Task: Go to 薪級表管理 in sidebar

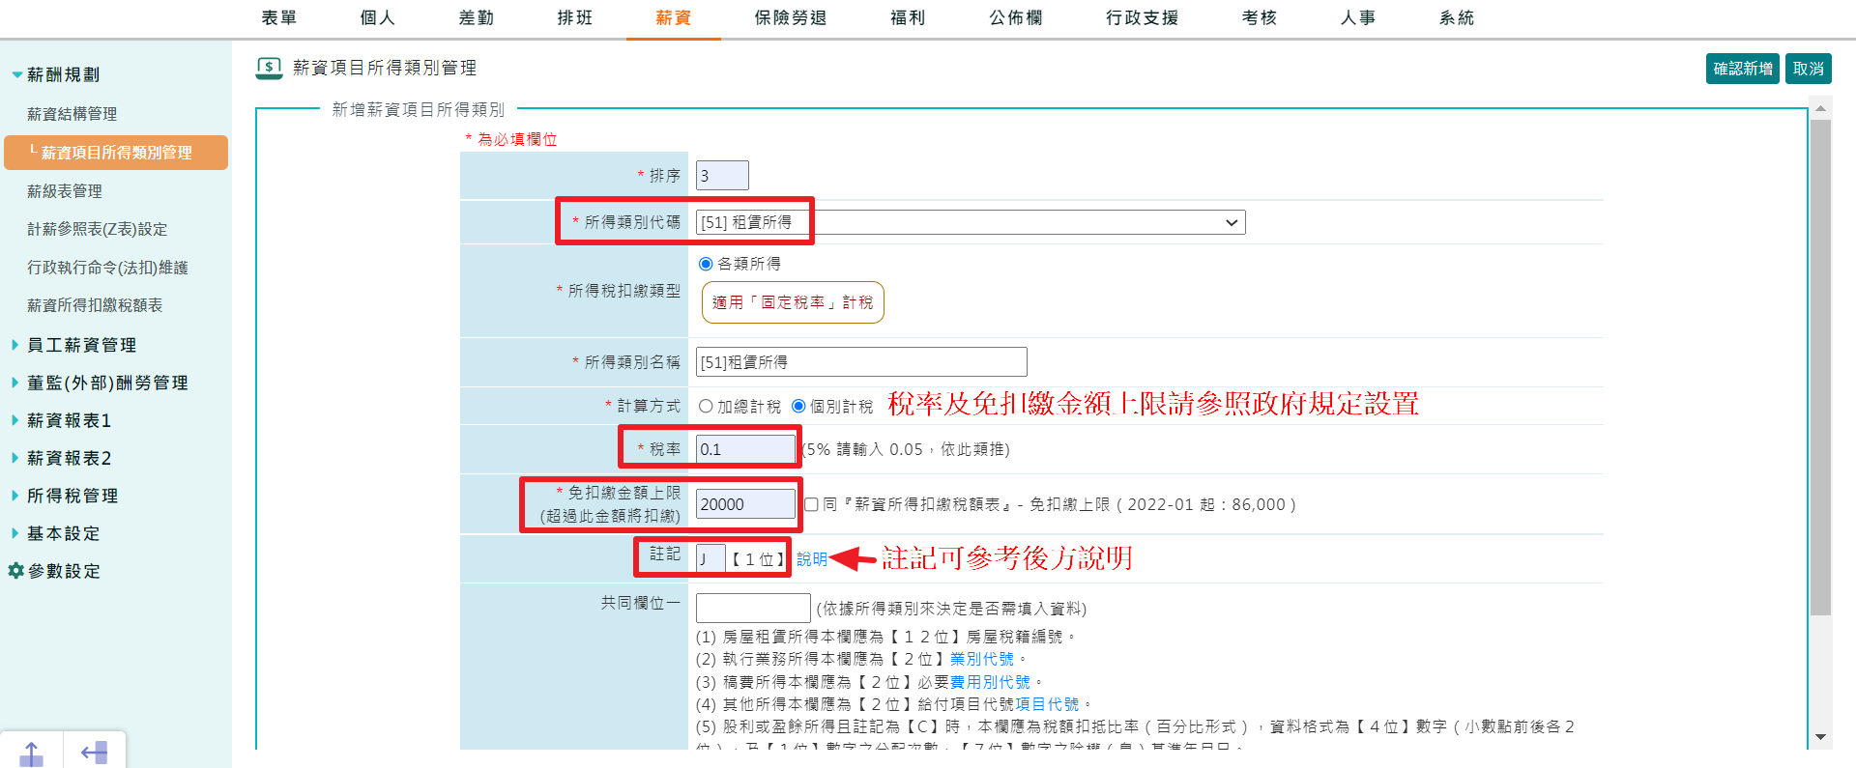Action: pos(65,191)
